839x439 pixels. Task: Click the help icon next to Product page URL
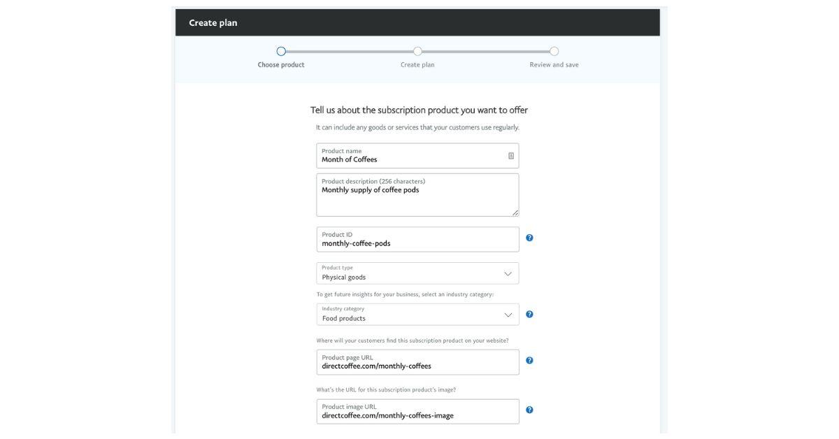point(529,361)
